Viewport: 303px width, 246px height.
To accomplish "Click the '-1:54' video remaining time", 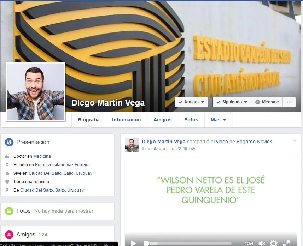I will tap(248, 244).
